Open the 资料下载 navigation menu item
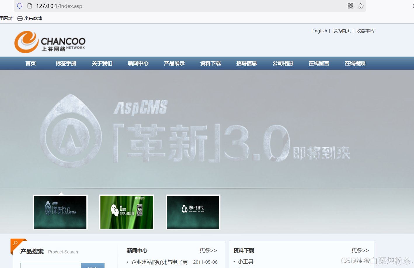 coord(211,63)
